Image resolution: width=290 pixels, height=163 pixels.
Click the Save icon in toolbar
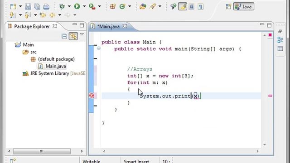point(28,7)
